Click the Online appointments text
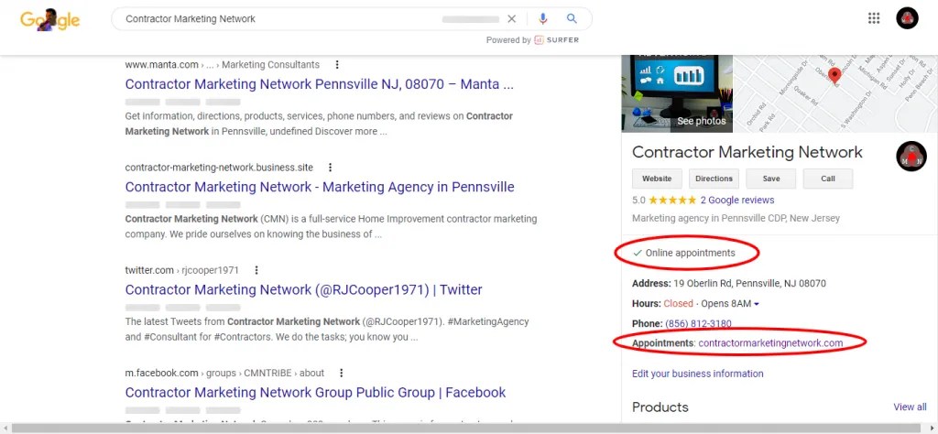Viewport: 938px width, 434px height. point(691,253)
